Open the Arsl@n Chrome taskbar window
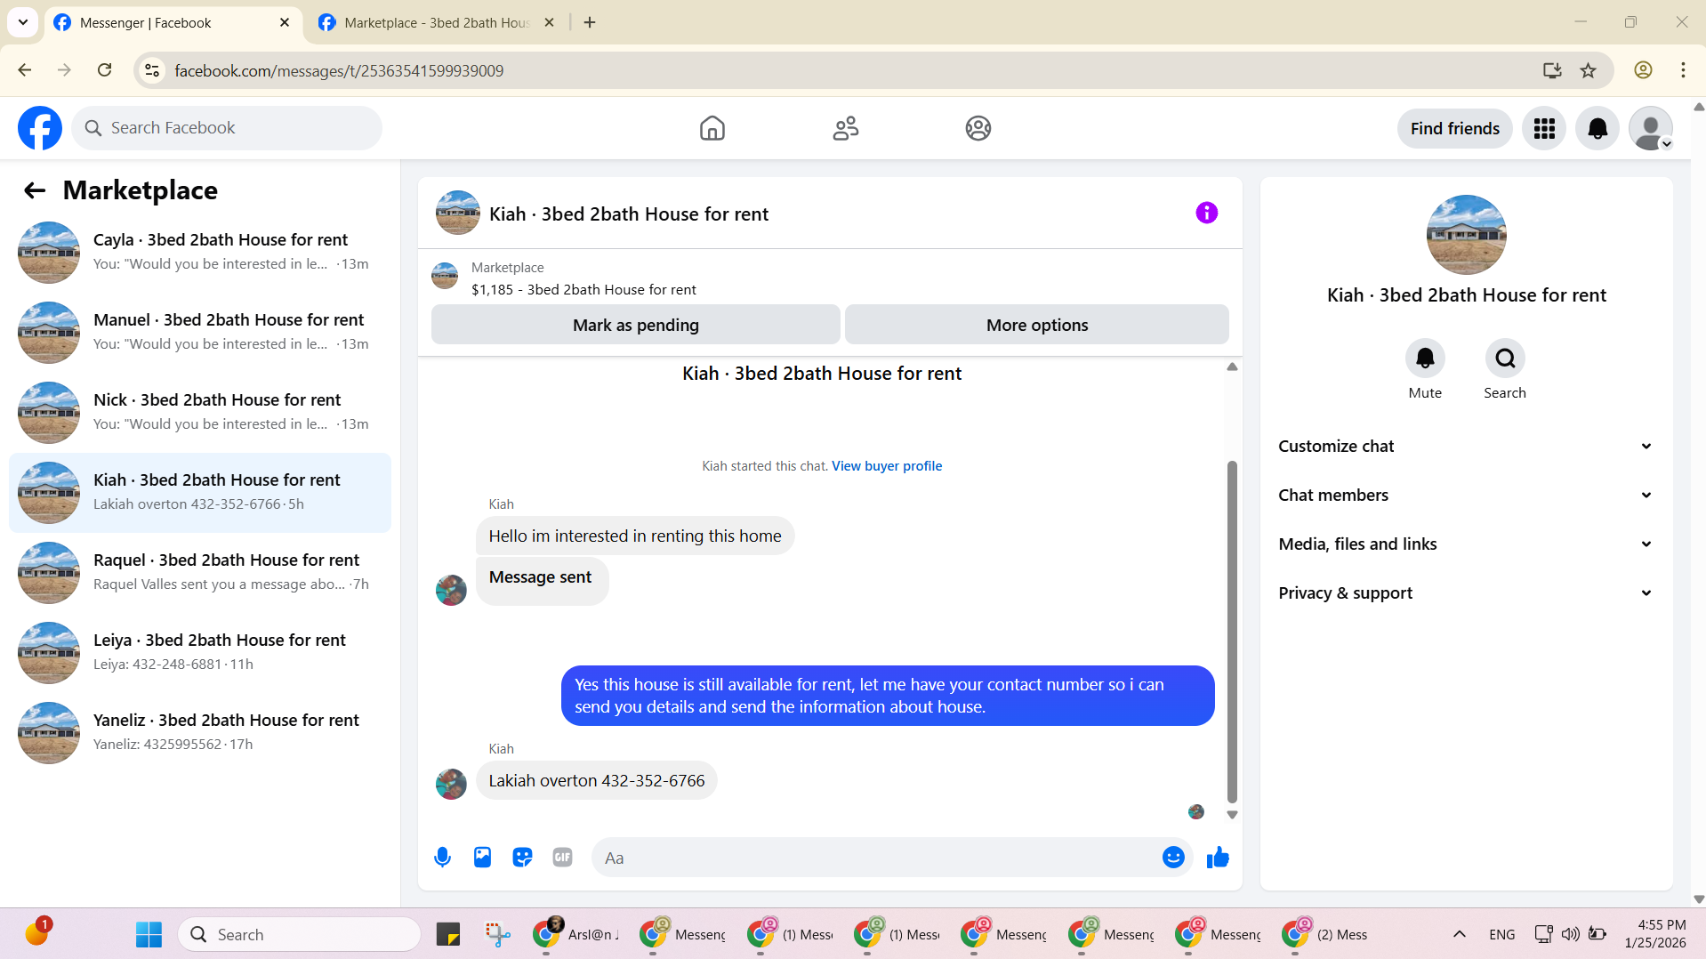 [576, 934]
